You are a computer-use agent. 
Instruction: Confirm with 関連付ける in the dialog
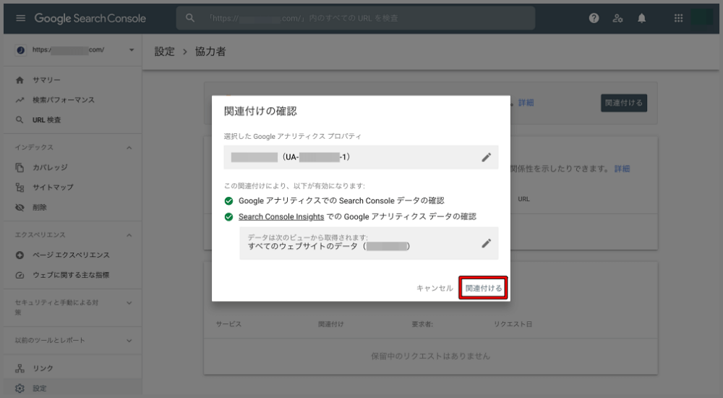pyautogui.click(x=483, y=288)
